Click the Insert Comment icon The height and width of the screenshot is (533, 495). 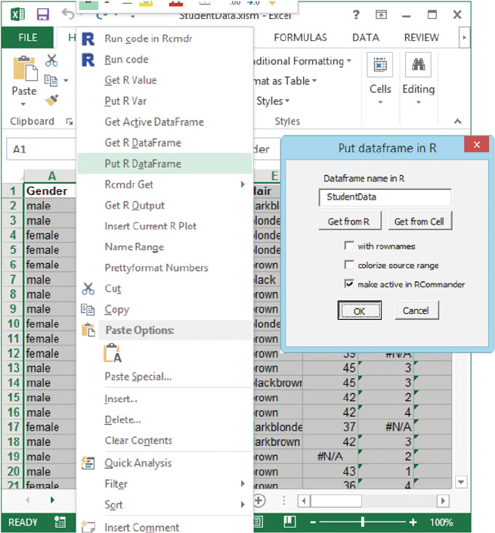(x=88, y=526)
